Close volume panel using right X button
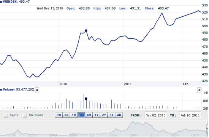This screenshot has width=209, height=138. click(x=199, y=90)
